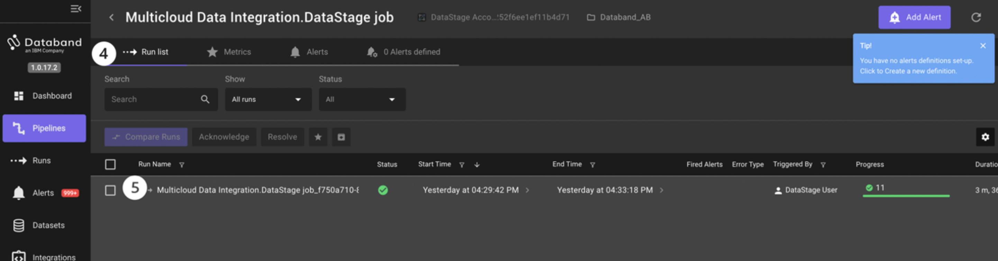Image resolution: width=998 pixels, height=261 pixels.
Task: Click the Status column header
Action: pyautogui.click(x=387, y=164)
